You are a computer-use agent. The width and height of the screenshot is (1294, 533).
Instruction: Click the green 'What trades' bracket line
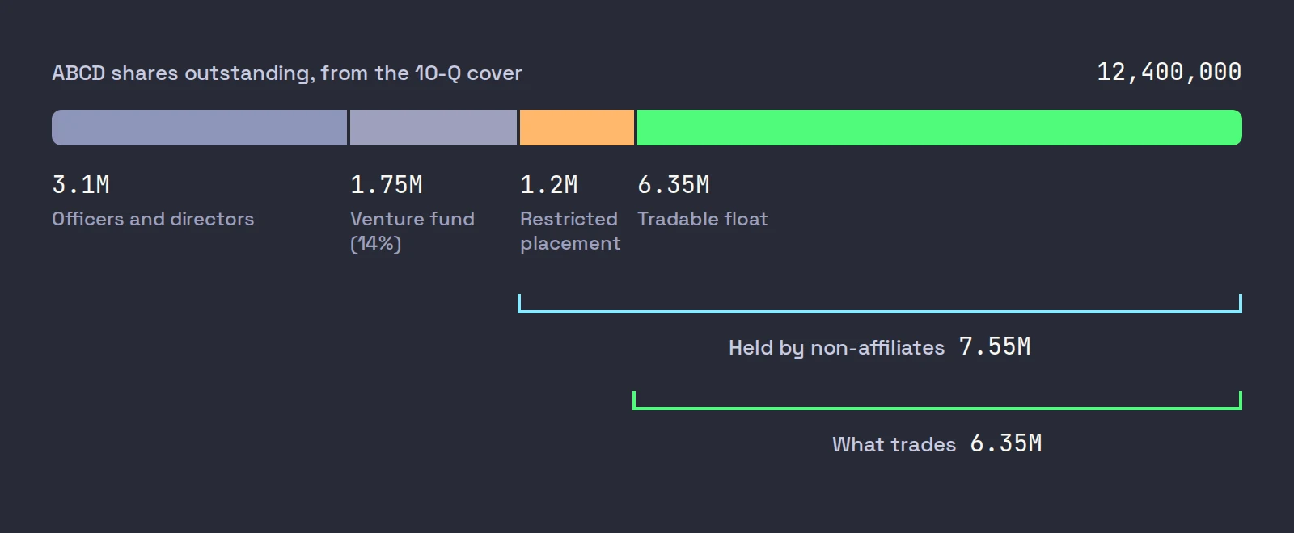pos(937,408)
